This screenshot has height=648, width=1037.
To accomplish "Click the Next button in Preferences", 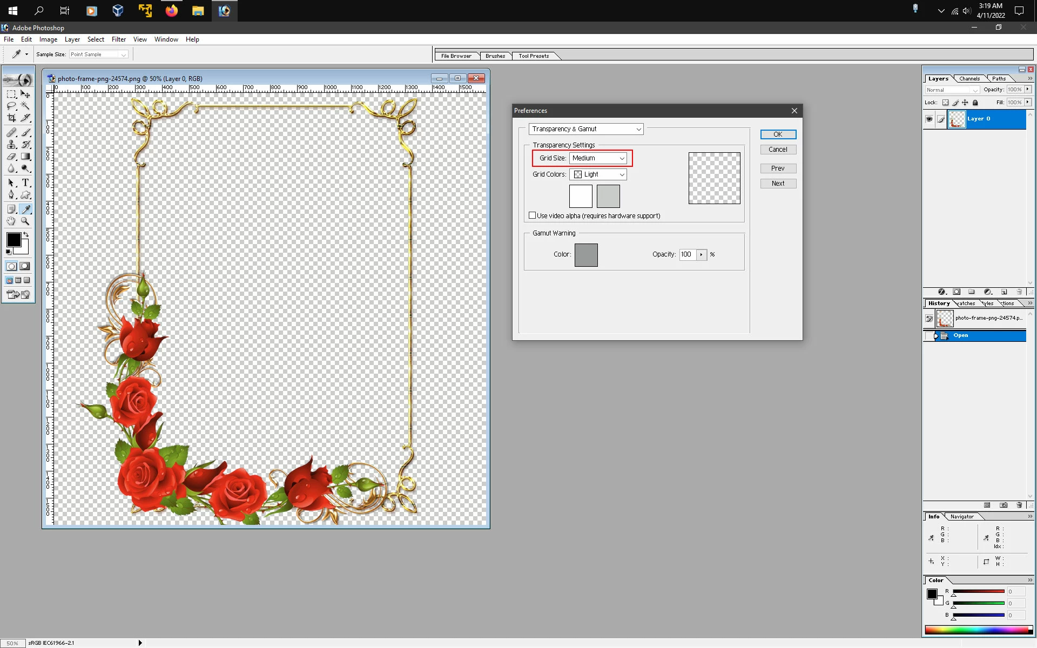I will coord(778,184).
